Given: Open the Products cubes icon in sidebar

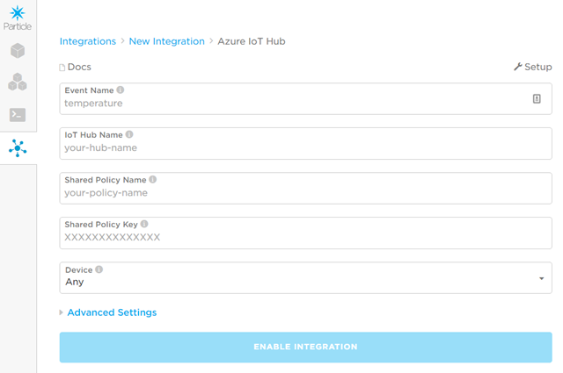Looking at the screenshot, I should (18, 82).
